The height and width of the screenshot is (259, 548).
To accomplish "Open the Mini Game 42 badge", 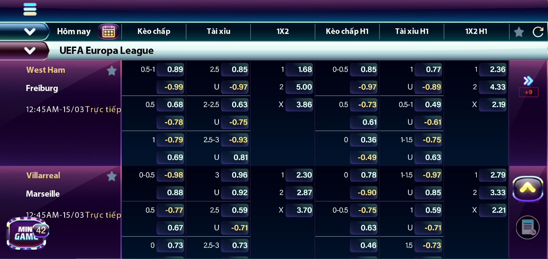I will click(27, 233).
